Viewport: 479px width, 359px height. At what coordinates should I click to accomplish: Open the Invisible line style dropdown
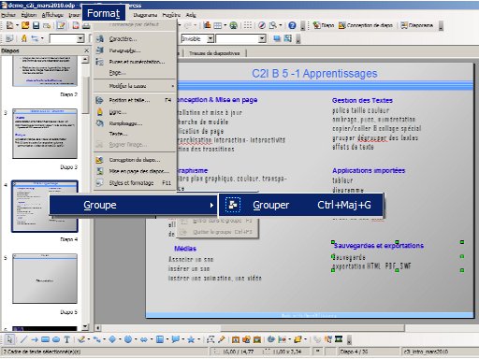point(210,38)
